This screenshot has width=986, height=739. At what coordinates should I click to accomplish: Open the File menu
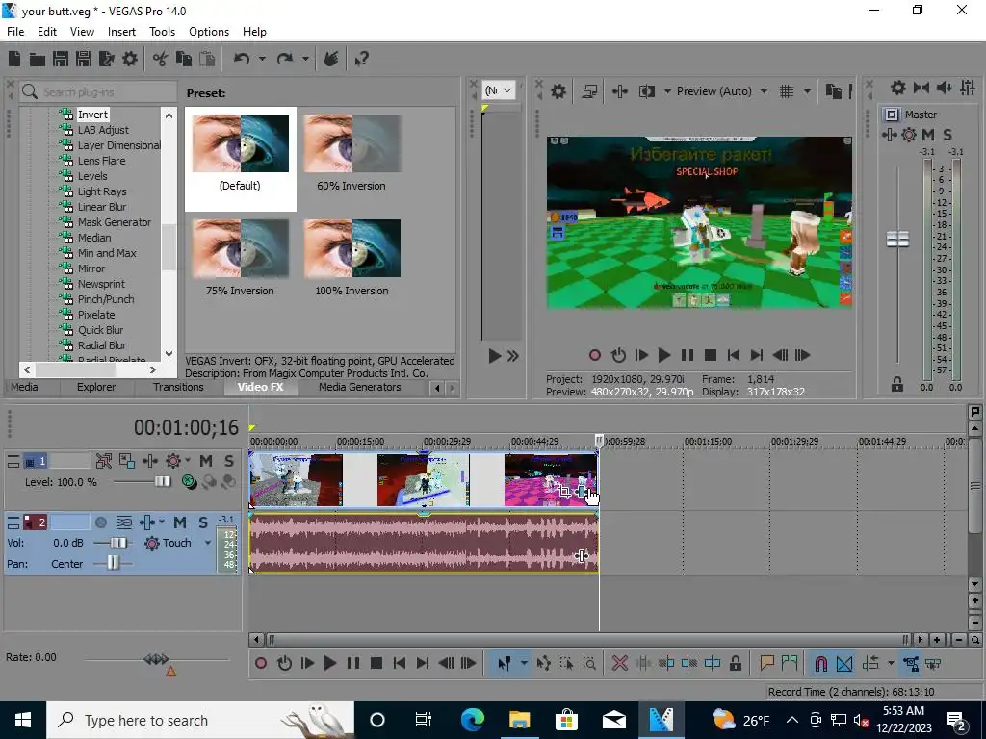[x=15, y=32]
